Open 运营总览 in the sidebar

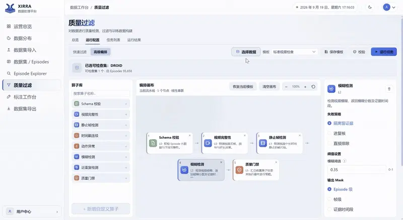coord(32,27)
